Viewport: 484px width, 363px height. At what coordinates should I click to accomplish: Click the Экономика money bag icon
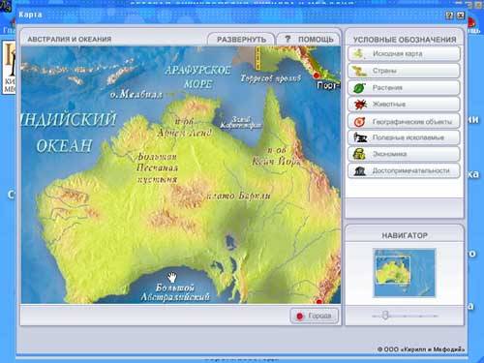(x=359, y=154)
